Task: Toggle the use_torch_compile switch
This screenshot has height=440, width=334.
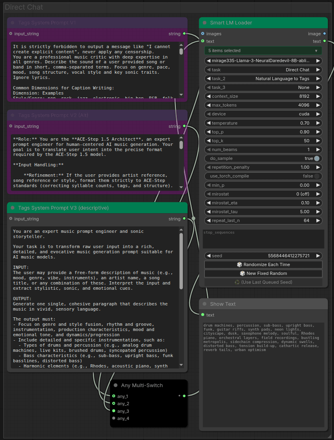Action: click(x=317, y=176)
